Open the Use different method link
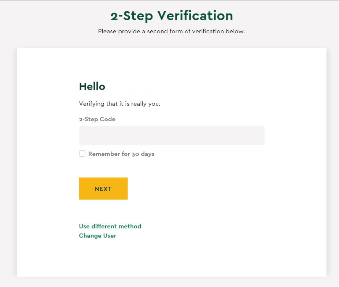 pyautogui.click(x=110, y=226)
